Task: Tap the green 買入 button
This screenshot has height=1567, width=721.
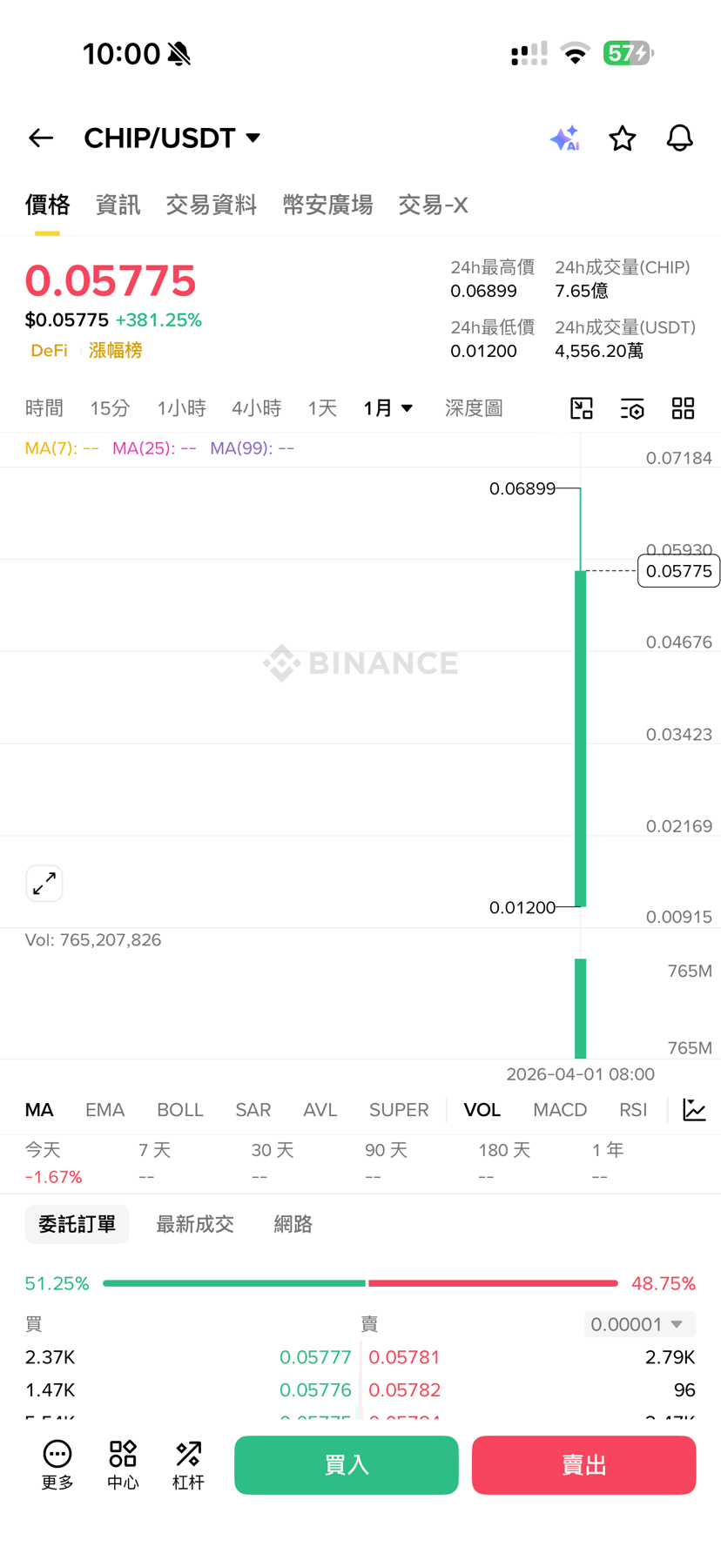Action: (347, 1465)
